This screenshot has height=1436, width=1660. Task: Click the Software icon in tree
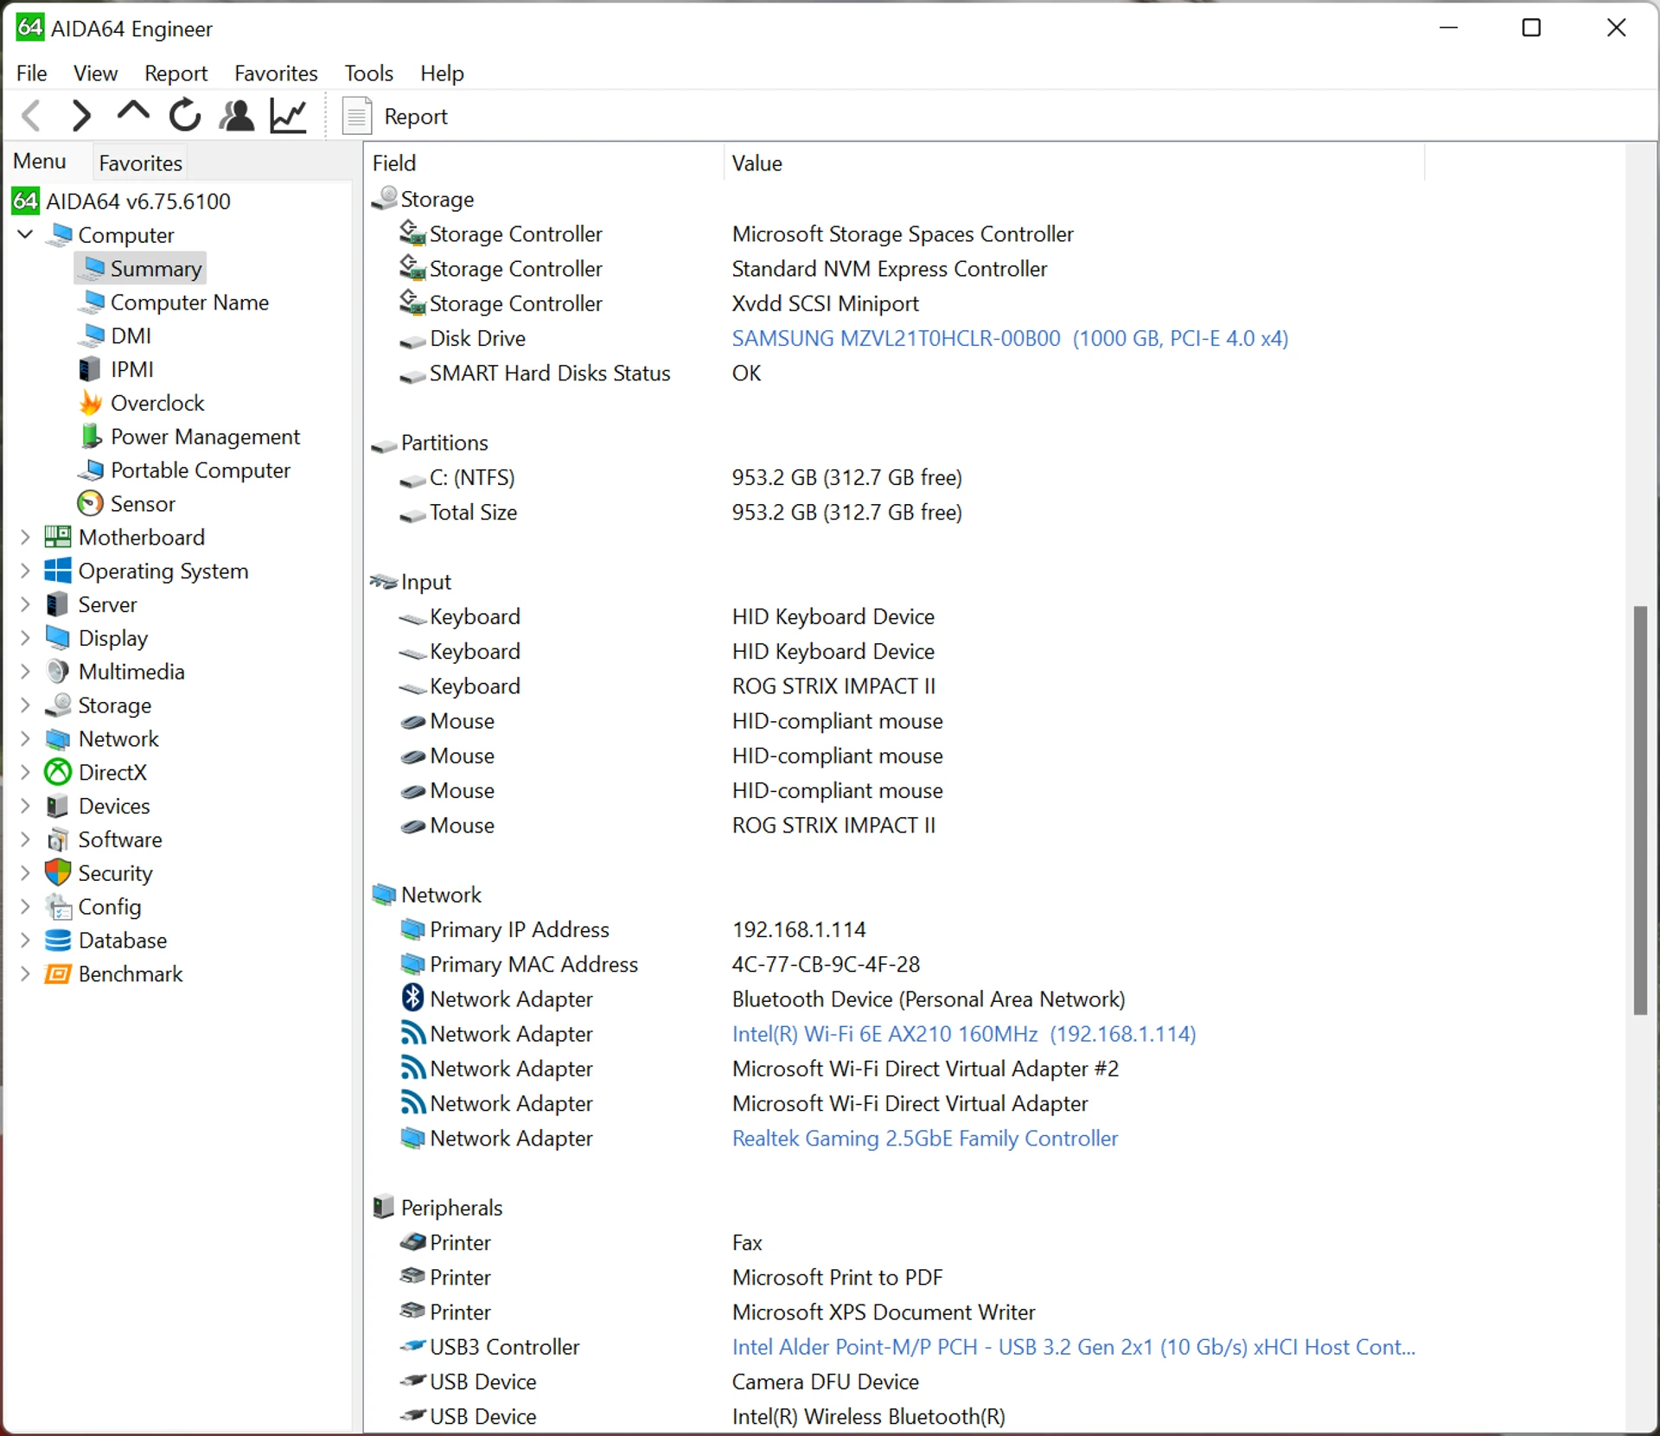tap(58, 839)
